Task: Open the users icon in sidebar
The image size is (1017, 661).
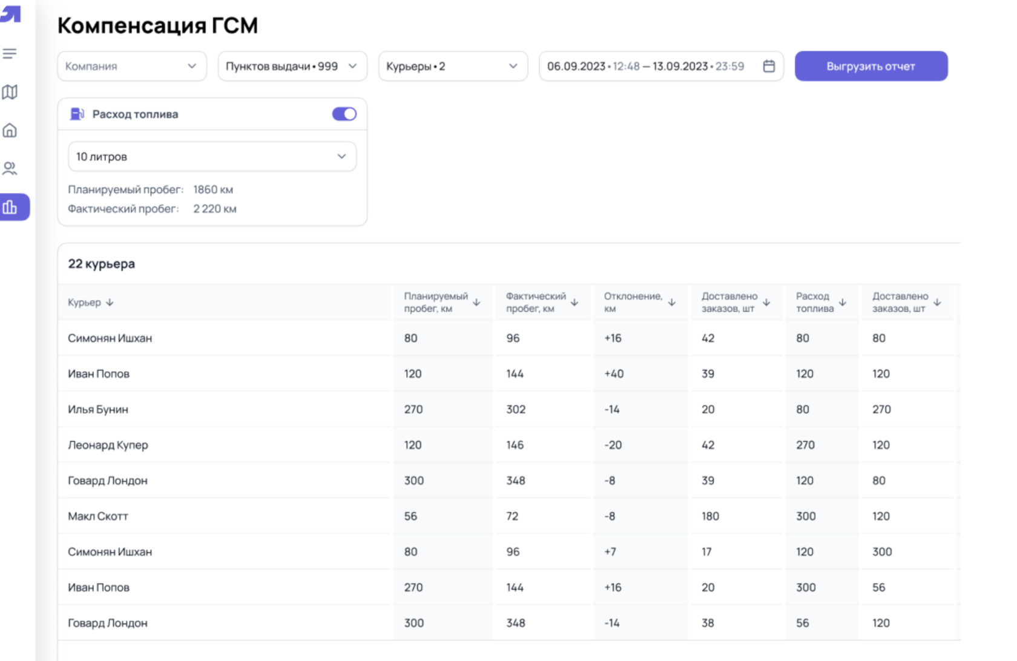Action: point(10,168)
